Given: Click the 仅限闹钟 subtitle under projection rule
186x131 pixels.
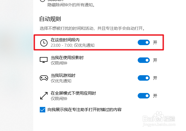Looking at the screenshot, I should pyautogui.click(x=59, y=63).
